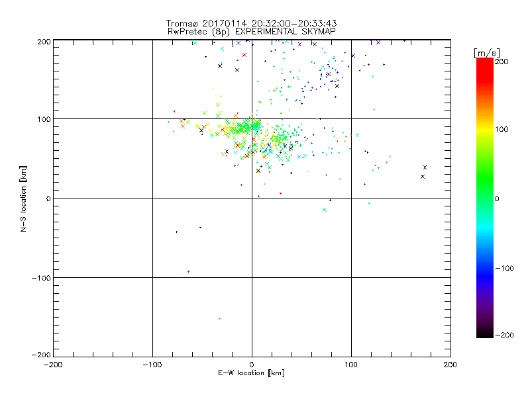
Task: Click the black bottom of the colorbar
Action: [485, 333]
